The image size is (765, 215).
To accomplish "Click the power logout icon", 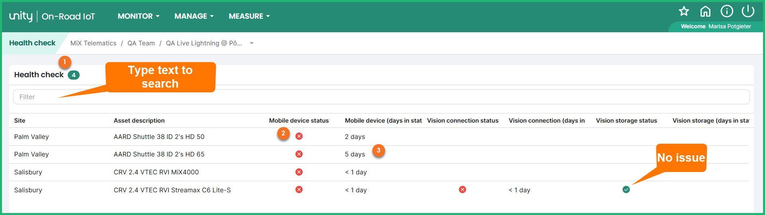I will (748, 12).
